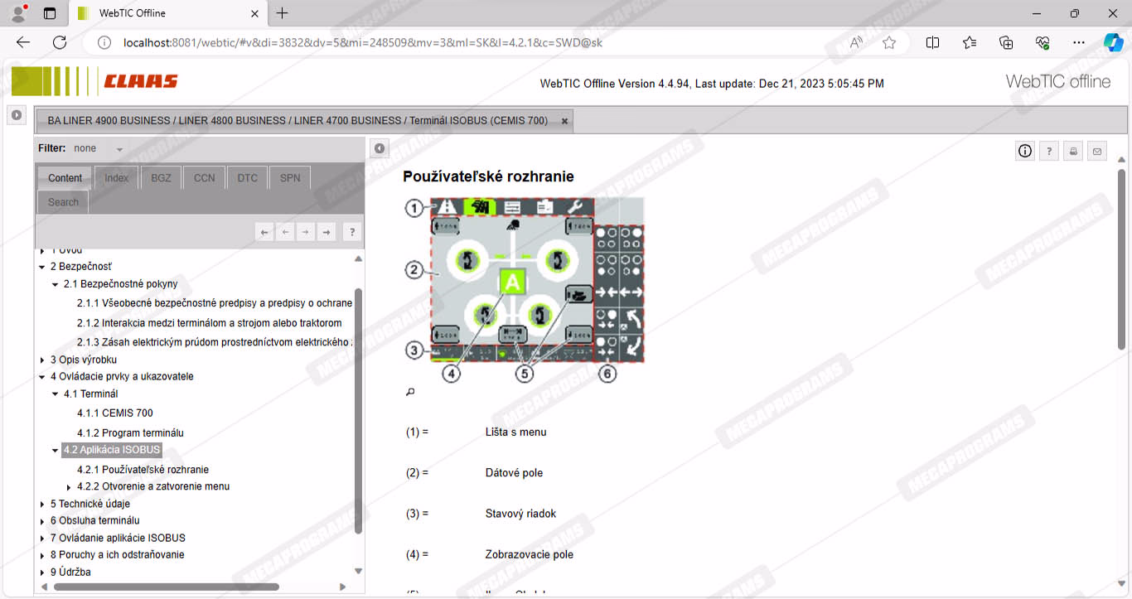Open 4.2.1 Používateľské rozhranie topic

coord(143,469)
